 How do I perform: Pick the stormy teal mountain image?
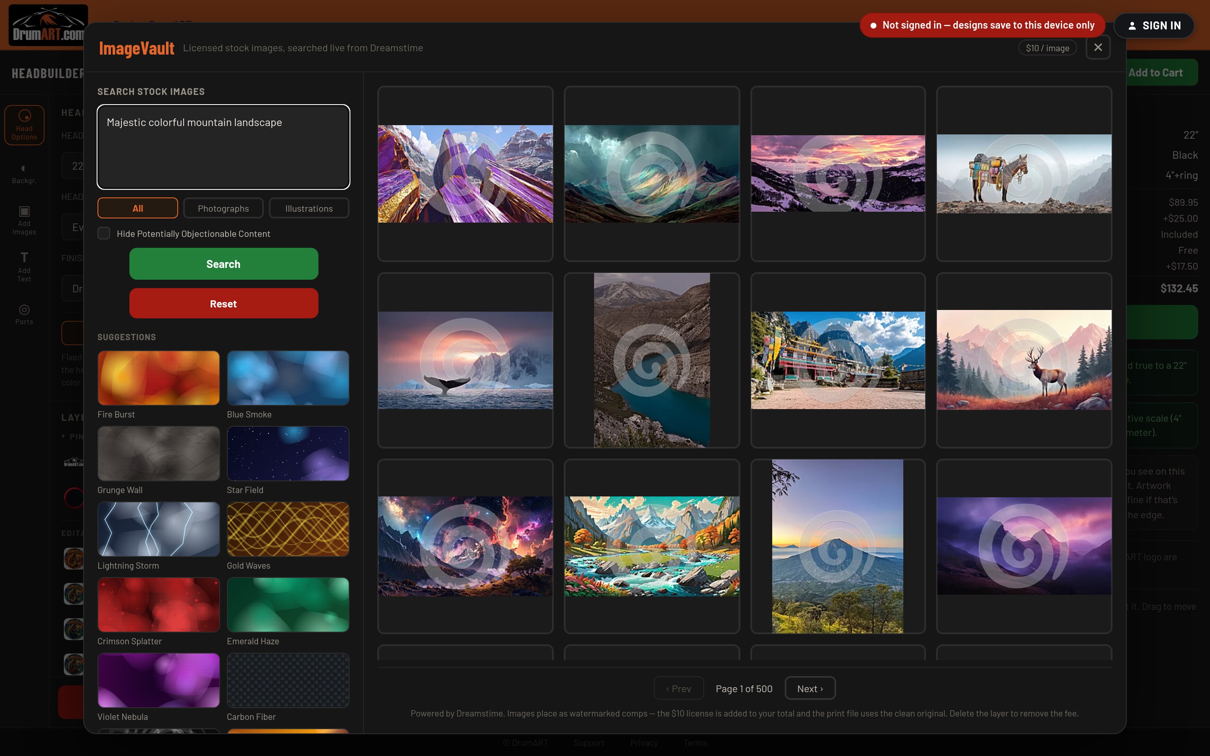pyautogui.click(x=652, y=173)
